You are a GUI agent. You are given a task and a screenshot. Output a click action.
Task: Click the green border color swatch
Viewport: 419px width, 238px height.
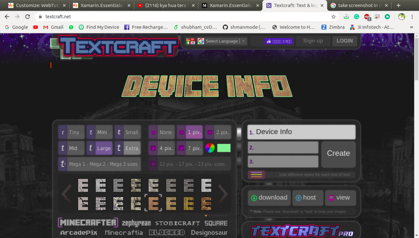click(224, 148)
